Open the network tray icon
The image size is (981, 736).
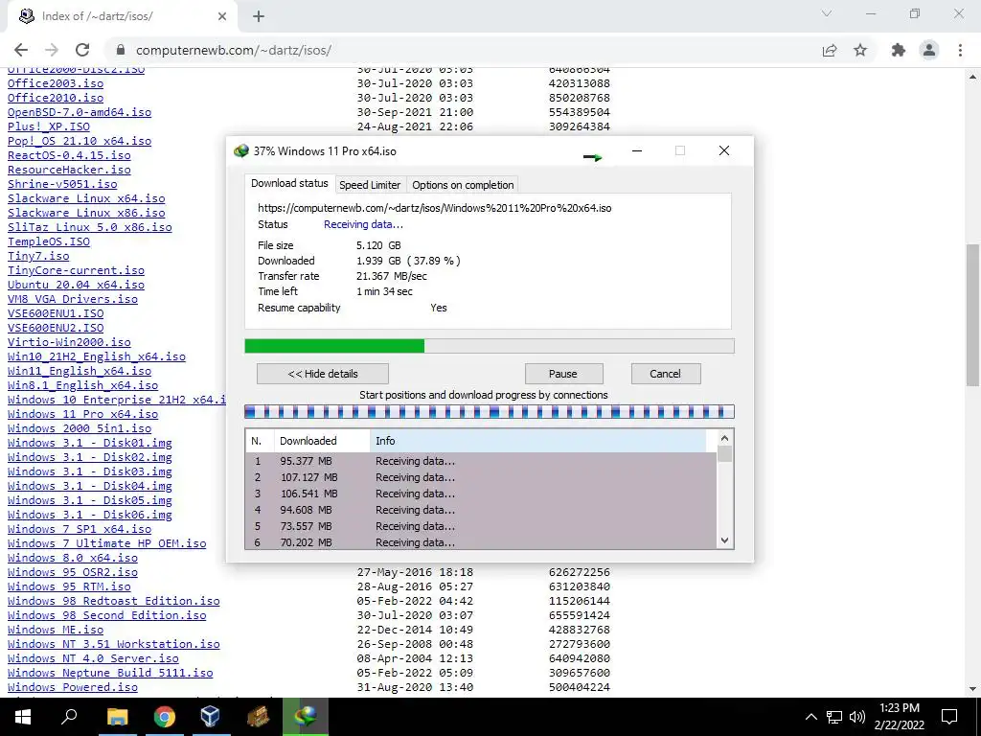pos(834,717)
